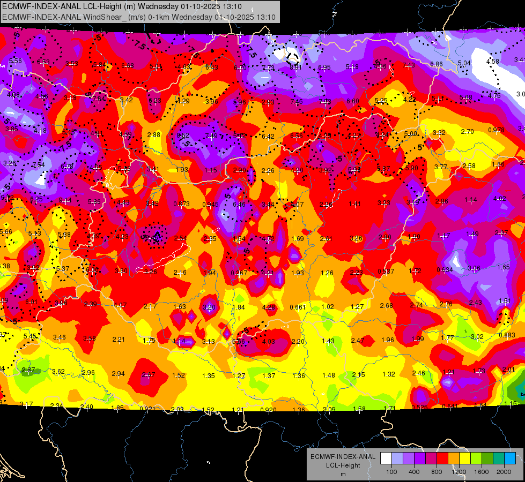
Task: Click the LCL-Height title line at top
Action: coord(122,6)
